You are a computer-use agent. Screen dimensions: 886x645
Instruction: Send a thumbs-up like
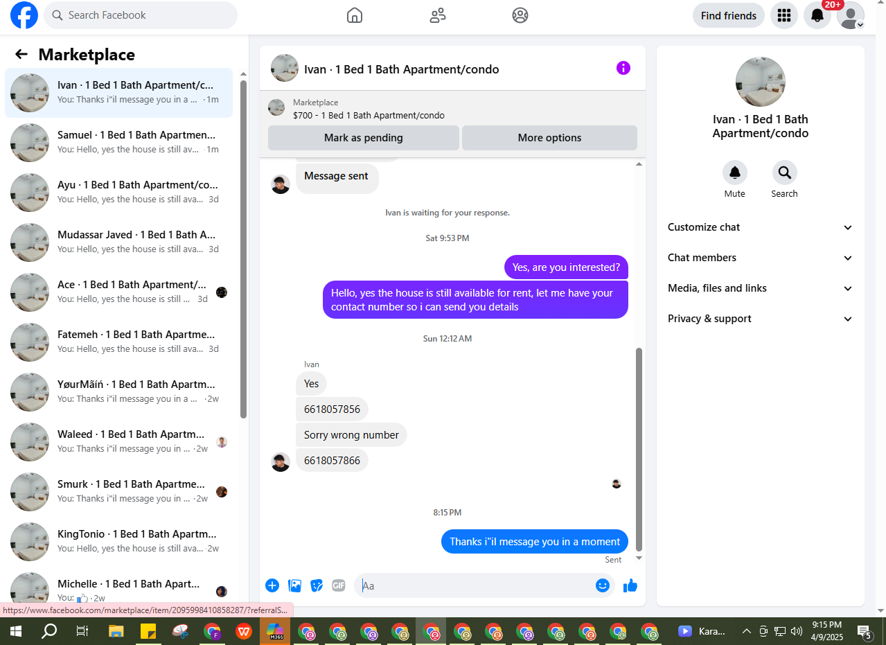point(630,585)
